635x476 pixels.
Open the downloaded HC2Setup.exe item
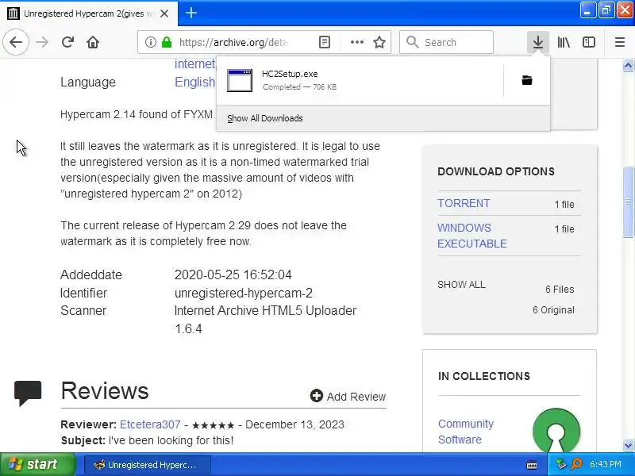[360, 80]
